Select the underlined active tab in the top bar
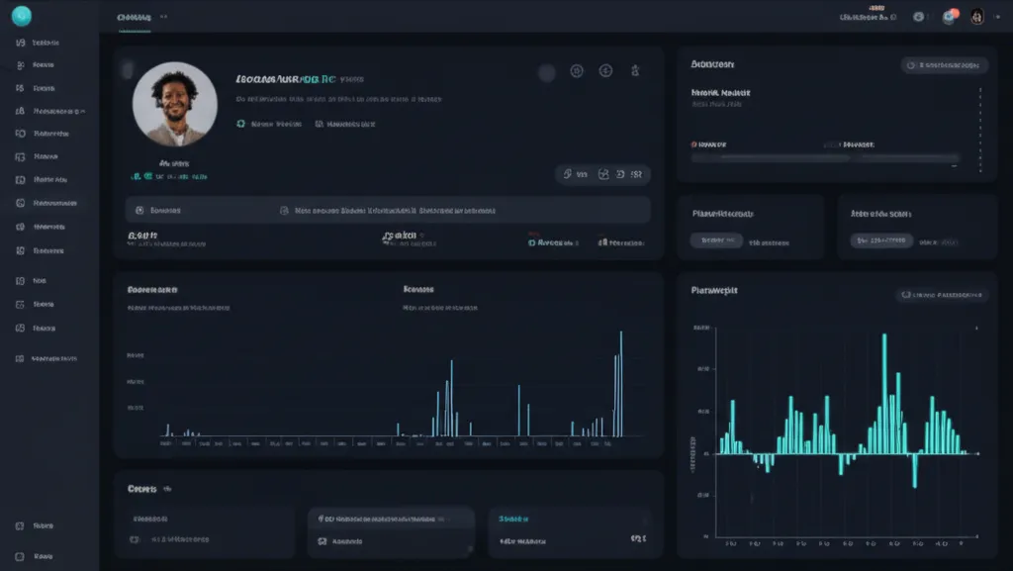This screenshot has height=571, width=1013. tap(134, 18)
